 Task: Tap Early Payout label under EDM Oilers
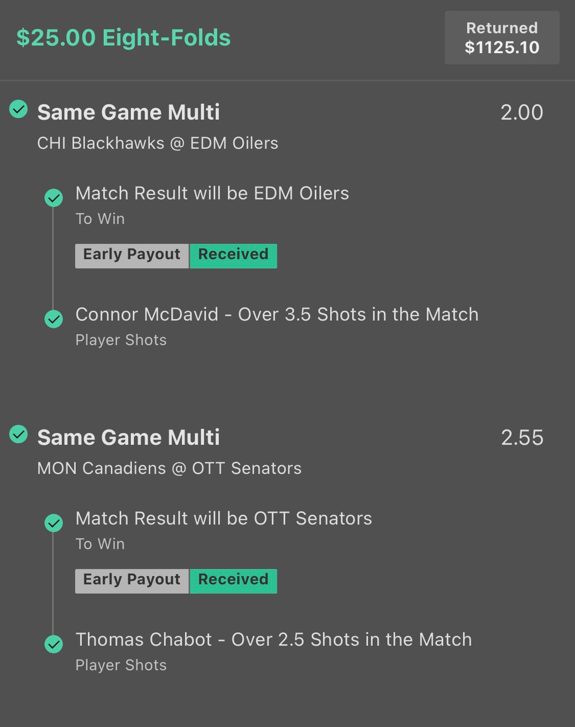(x=132, y=256)
